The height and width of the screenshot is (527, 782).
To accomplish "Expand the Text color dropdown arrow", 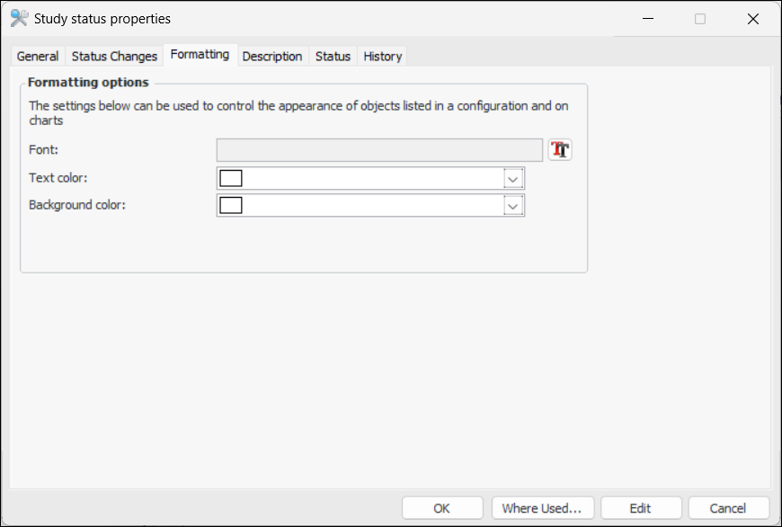I will (513, 178).
